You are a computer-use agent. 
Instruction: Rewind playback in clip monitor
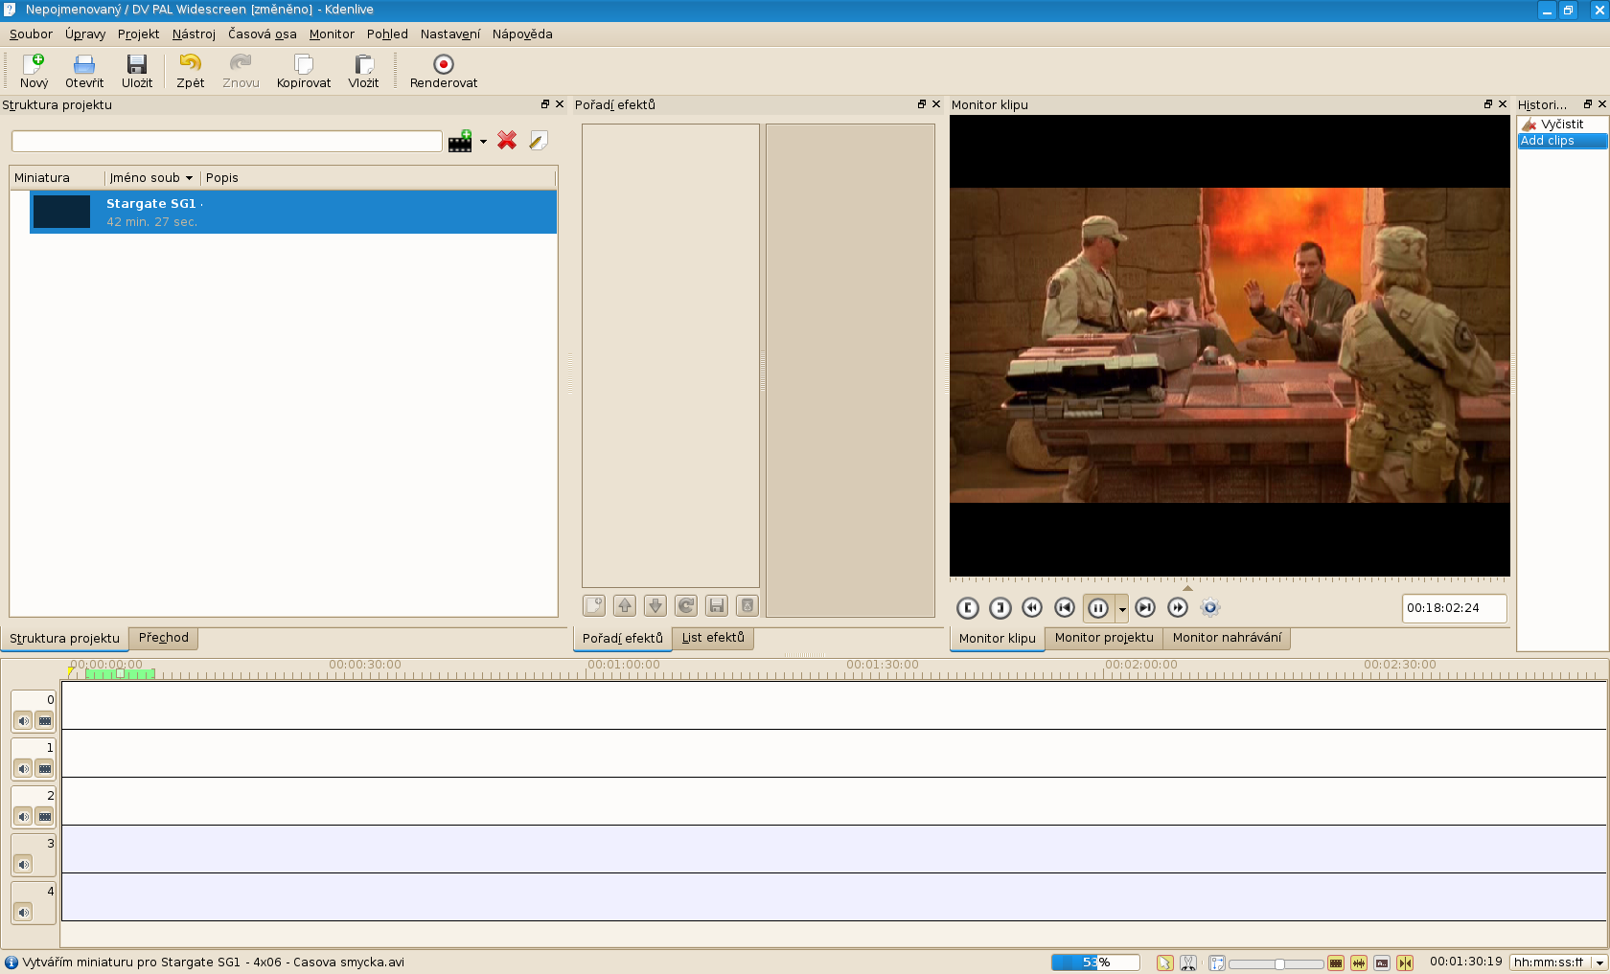click(1032, 608)
